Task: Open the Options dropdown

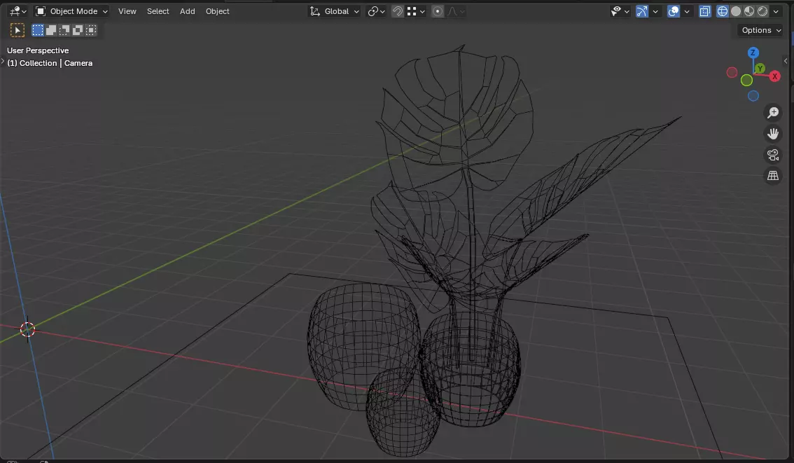Action: [x=761, y=30]
